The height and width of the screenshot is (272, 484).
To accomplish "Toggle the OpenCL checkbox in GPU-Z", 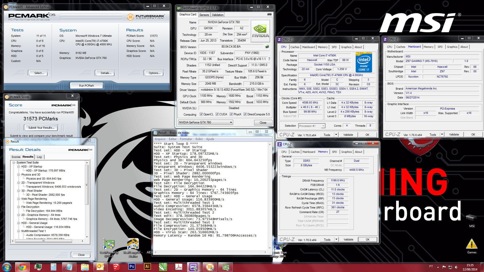I will (x=201, y=114).
